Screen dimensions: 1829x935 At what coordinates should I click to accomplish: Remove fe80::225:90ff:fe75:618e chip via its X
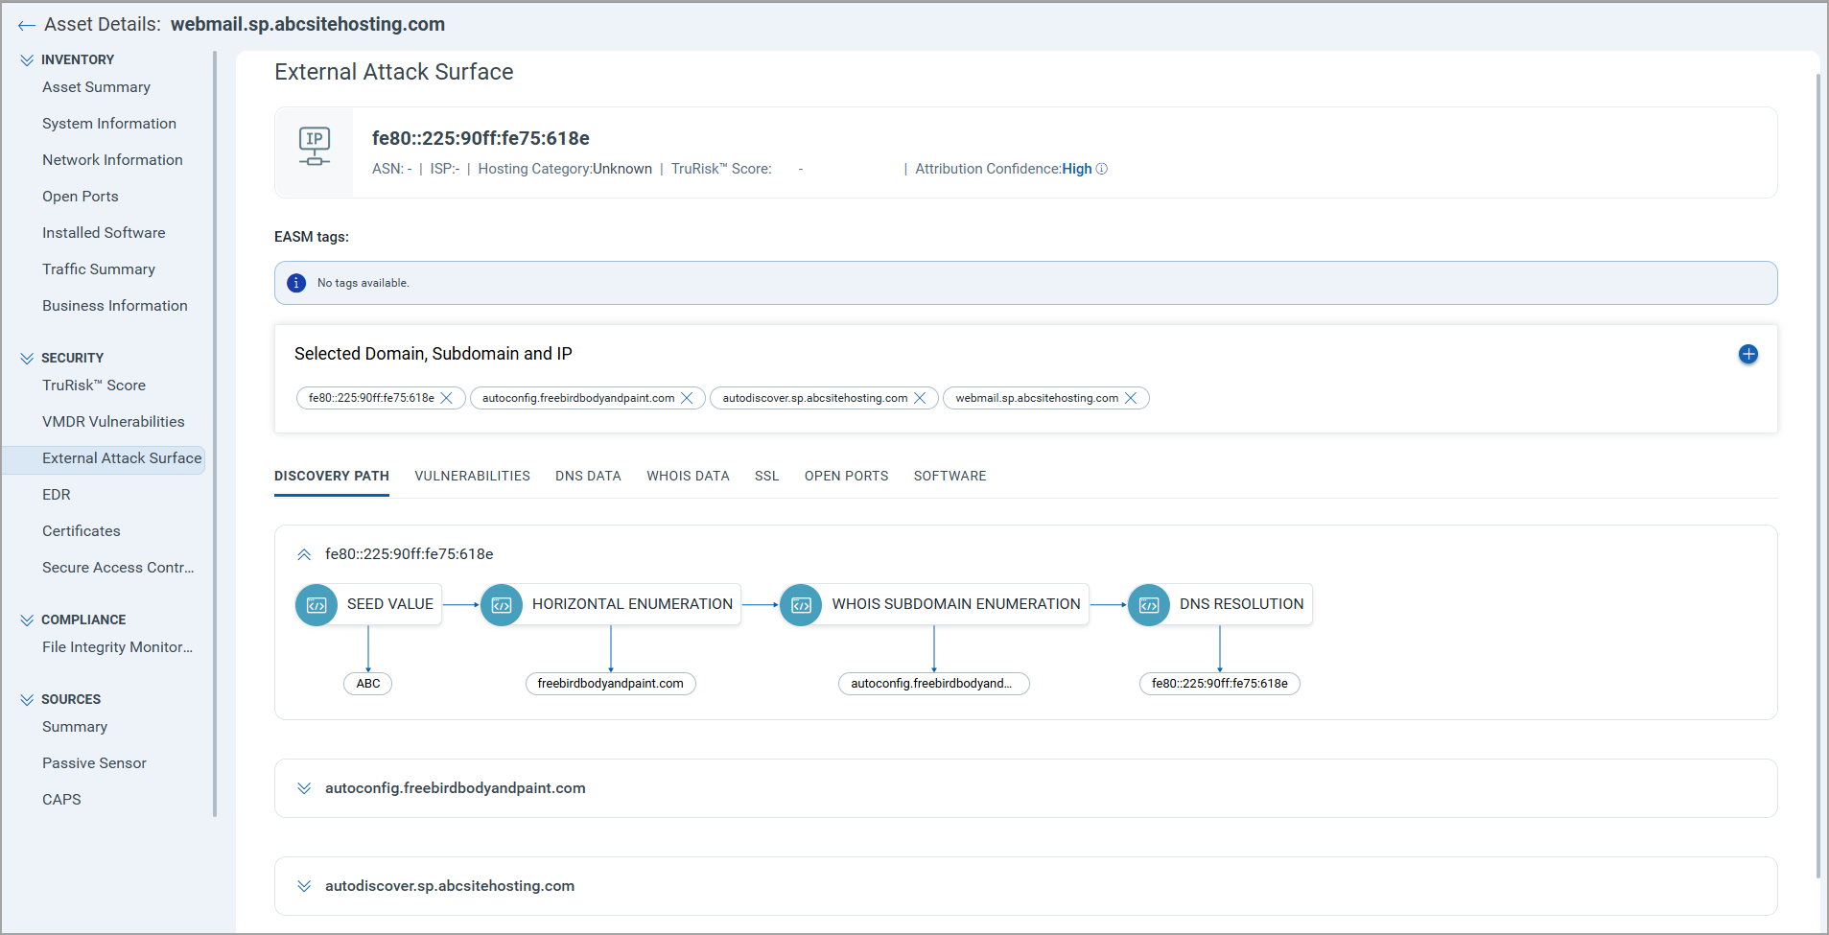tap(447, 398)
